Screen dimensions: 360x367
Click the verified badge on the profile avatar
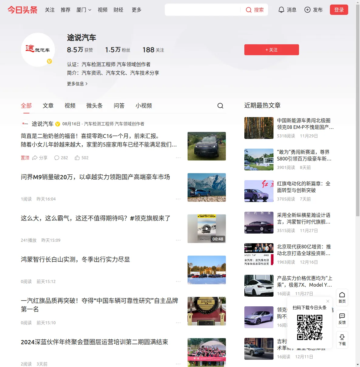coord(49,61)
